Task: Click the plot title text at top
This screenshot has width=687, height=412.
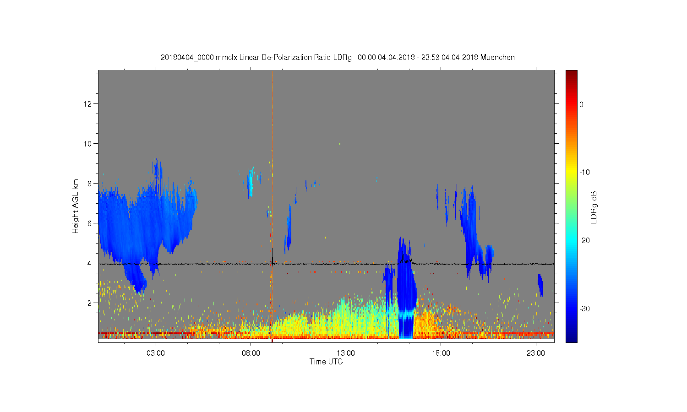Action: click(x=338, y=58)
